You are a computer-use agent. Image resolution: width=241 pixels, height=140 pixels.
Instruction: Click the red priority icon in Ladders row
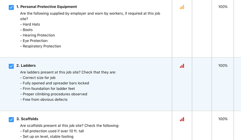[182, 66]
